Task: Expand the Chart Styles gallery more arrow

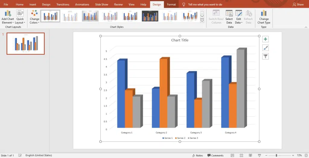Action: point(202,21)
